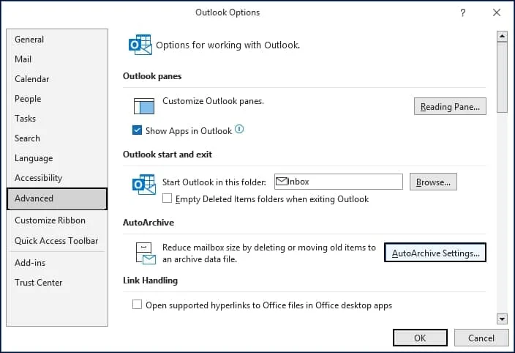Open the Tasks category
Viewport: 515px width, 353px height.
coord(57,119)
